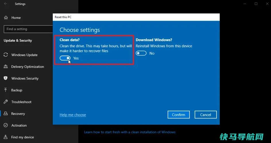
Task: Confirm the reset settings
Action: 179,115
